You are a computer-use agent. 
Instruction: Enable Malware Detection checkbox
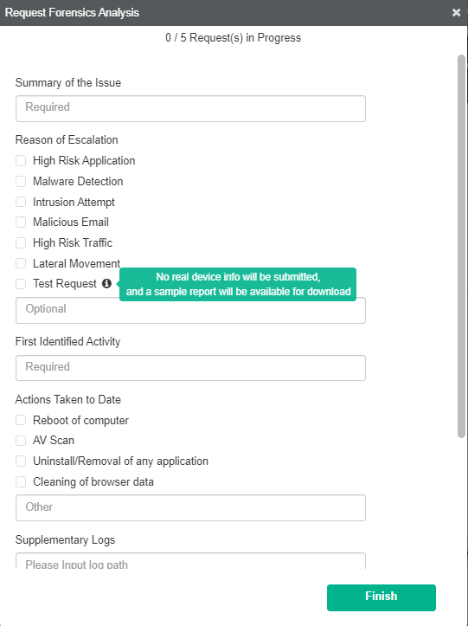[21, 181]
